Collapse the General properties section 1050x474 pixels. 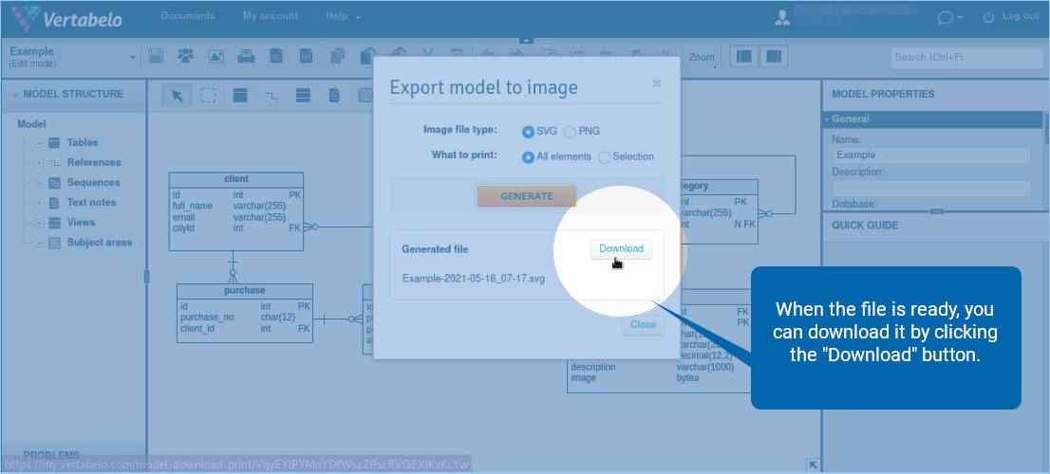coord(827,119)
